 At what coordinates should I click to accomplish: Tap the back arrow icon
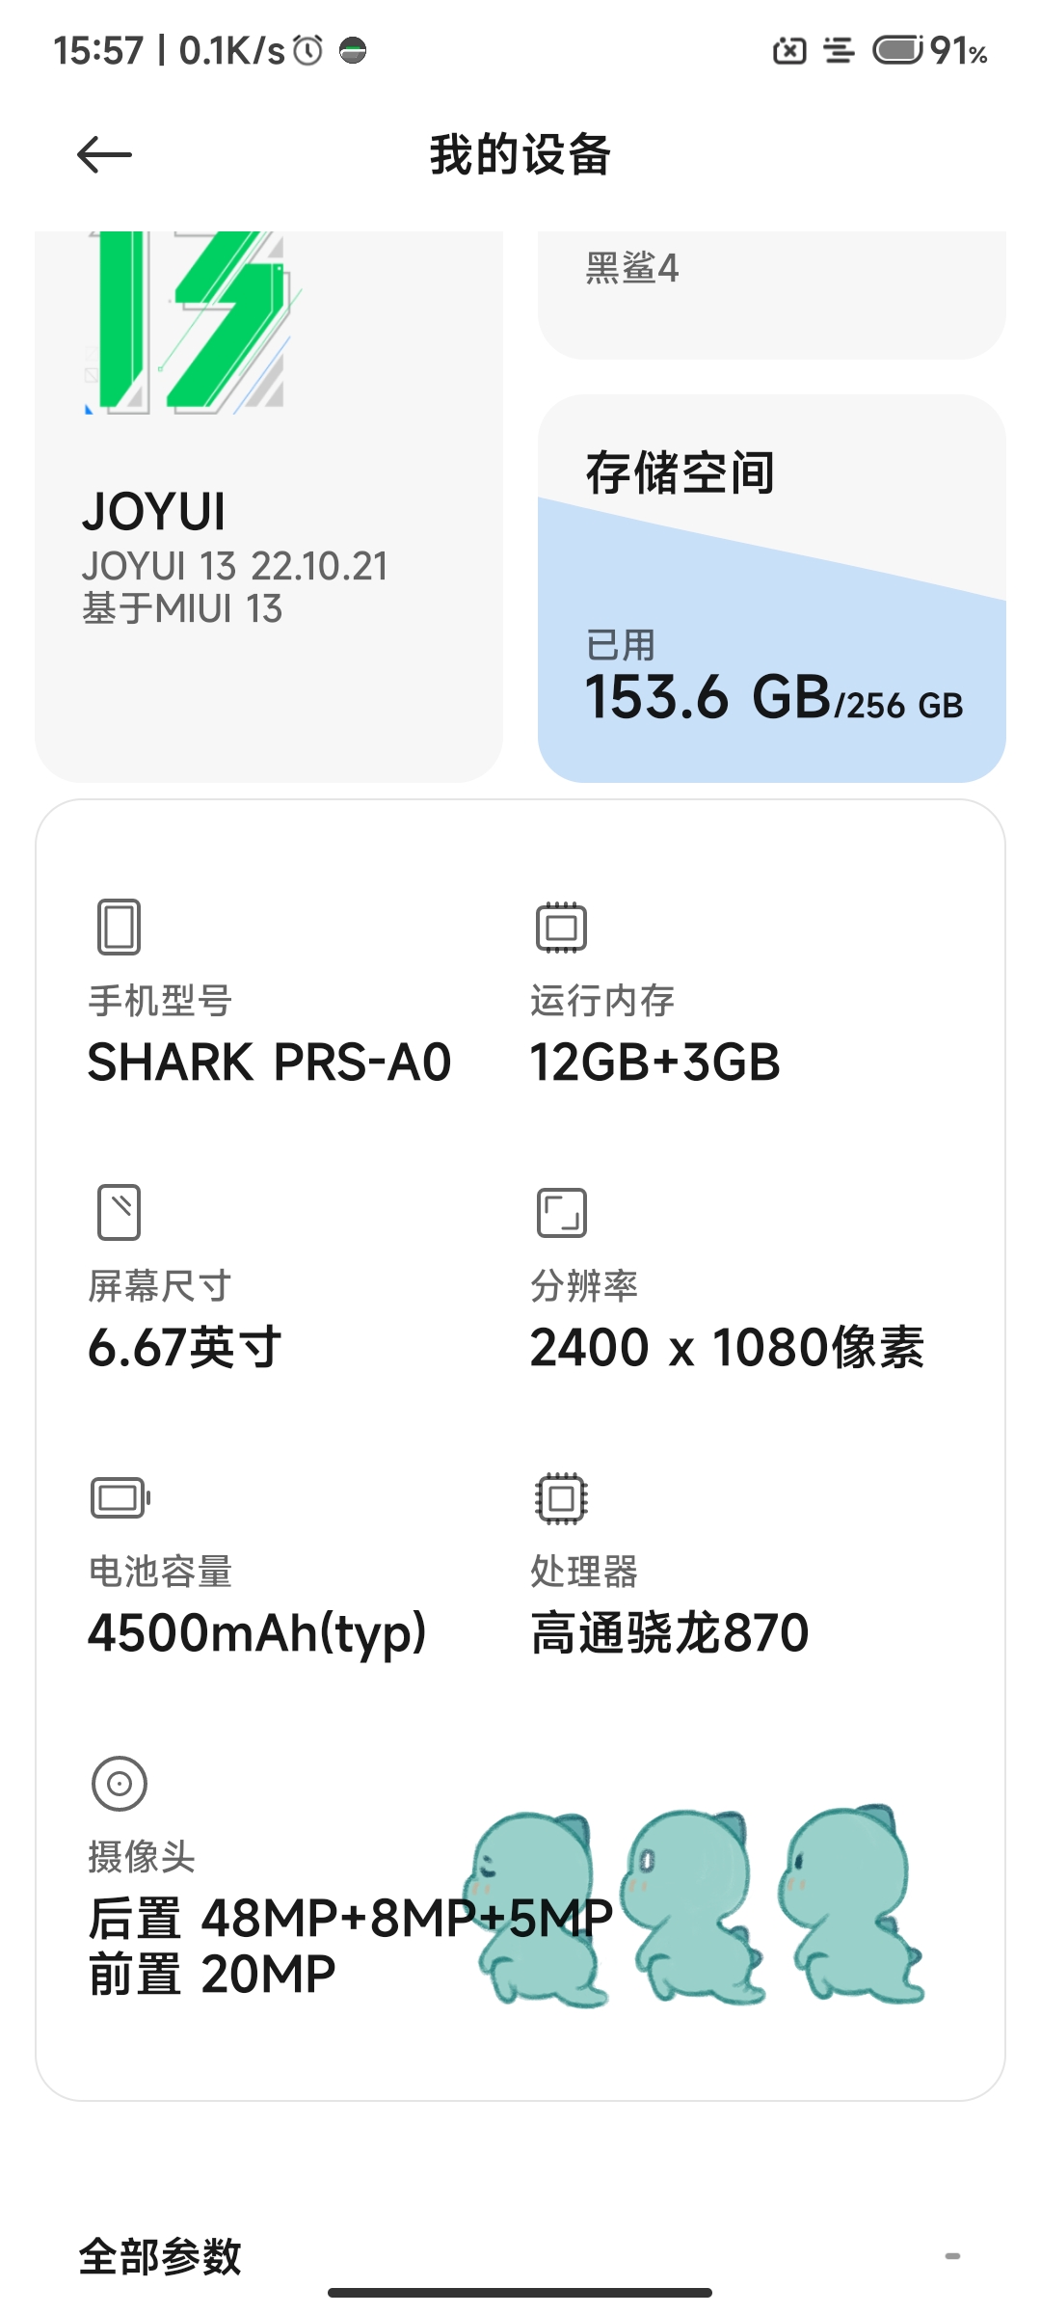(x=104, y=154)
